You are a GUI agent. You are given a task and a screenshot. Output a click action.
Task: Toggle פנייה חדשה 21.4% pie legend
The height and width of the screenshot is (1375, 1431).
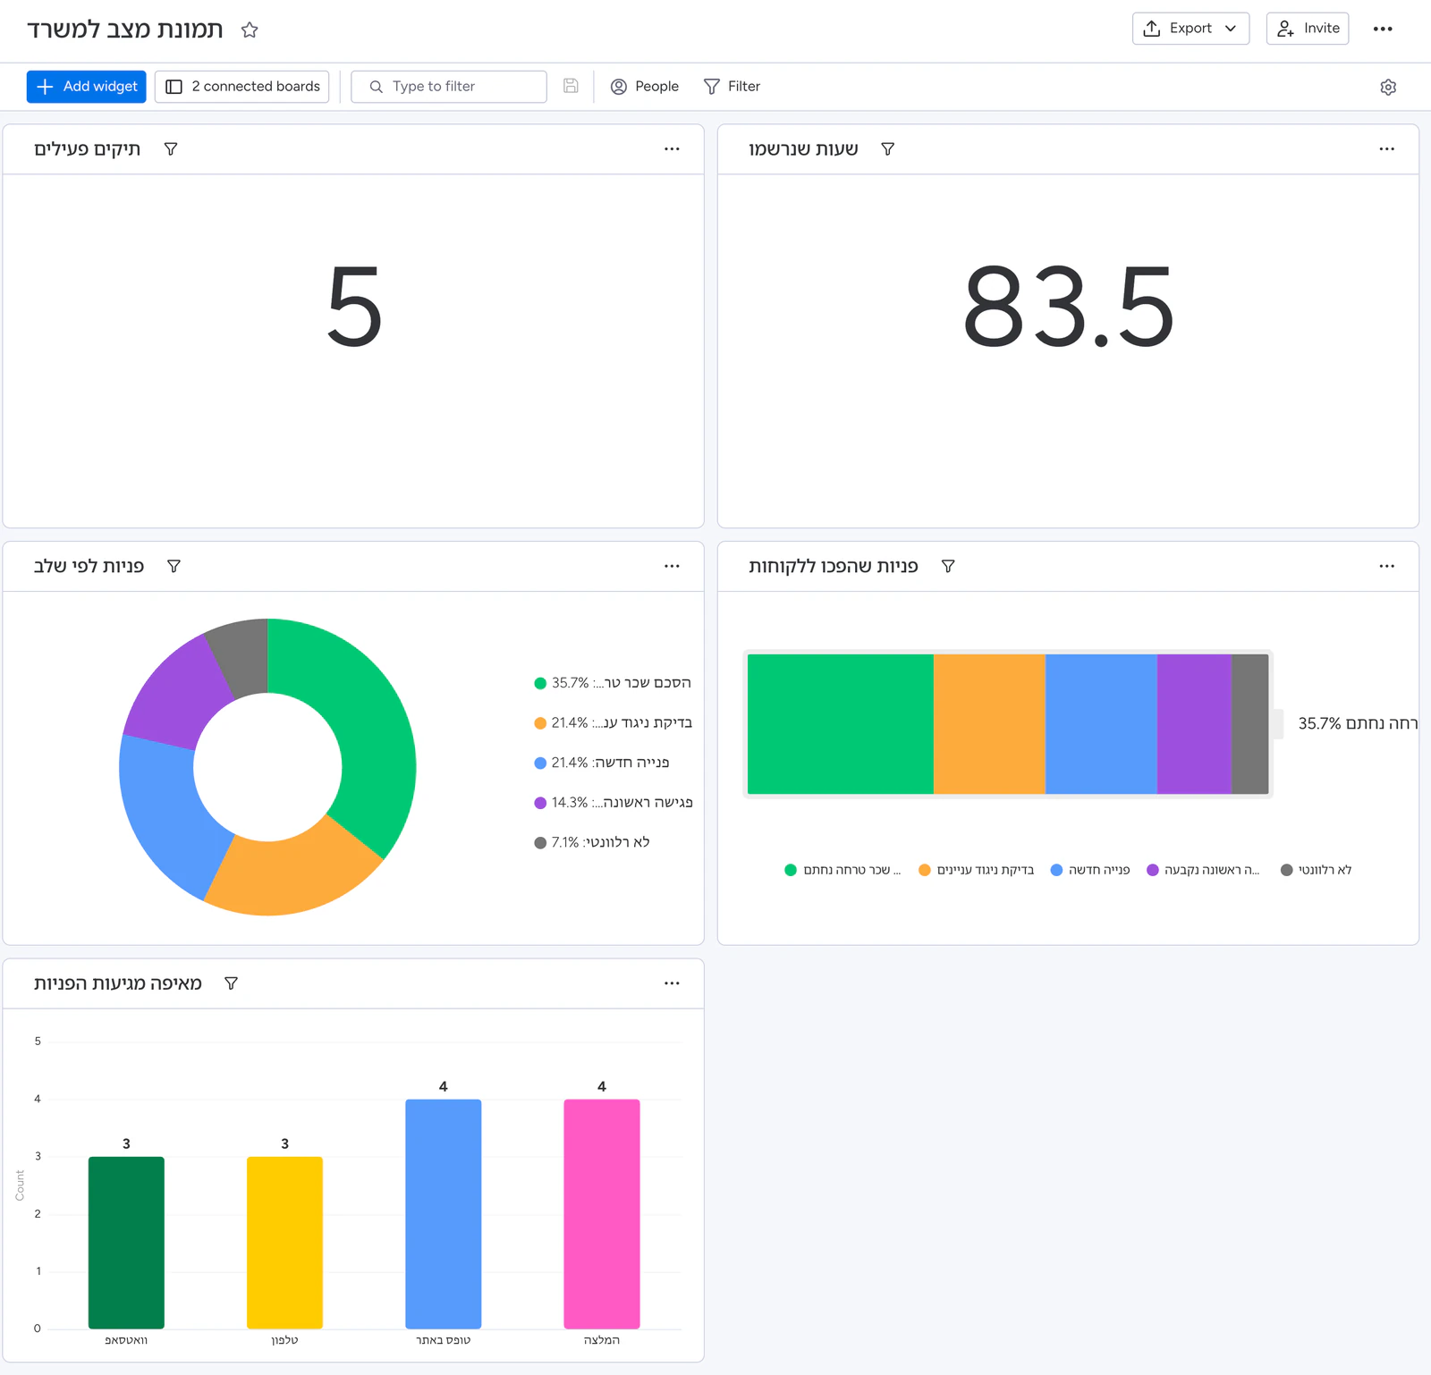(x=602, y=763)
